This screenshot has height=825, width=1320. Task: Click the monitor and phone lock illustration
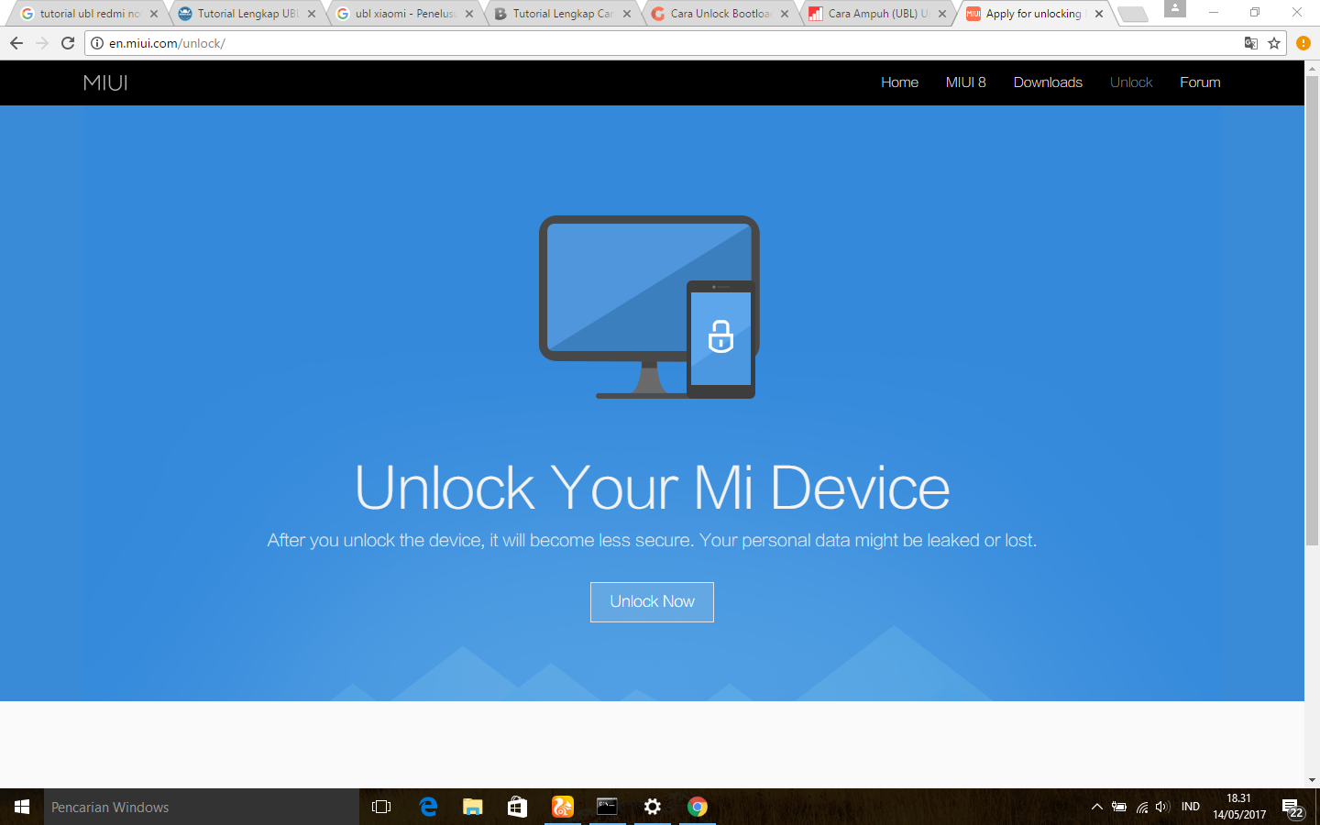(649, 307)
